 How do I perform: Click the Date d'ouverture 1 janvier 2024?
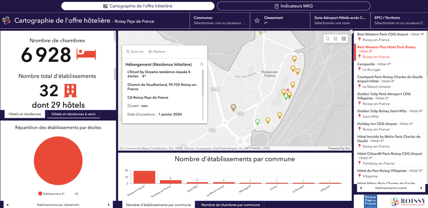coord(155,114)
